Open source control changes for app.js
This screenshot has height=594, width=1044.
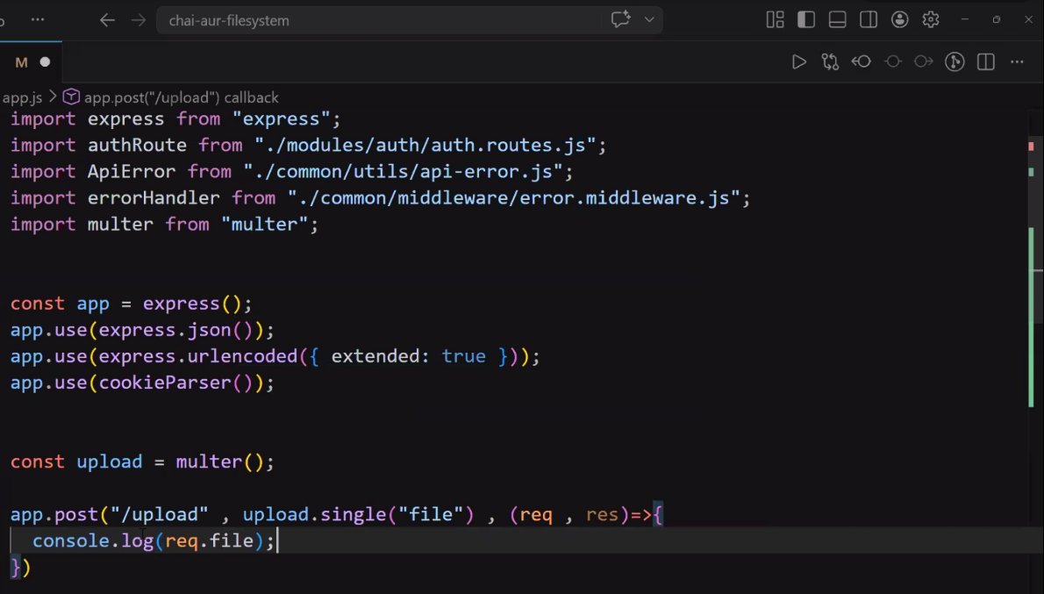coord(830,61)
